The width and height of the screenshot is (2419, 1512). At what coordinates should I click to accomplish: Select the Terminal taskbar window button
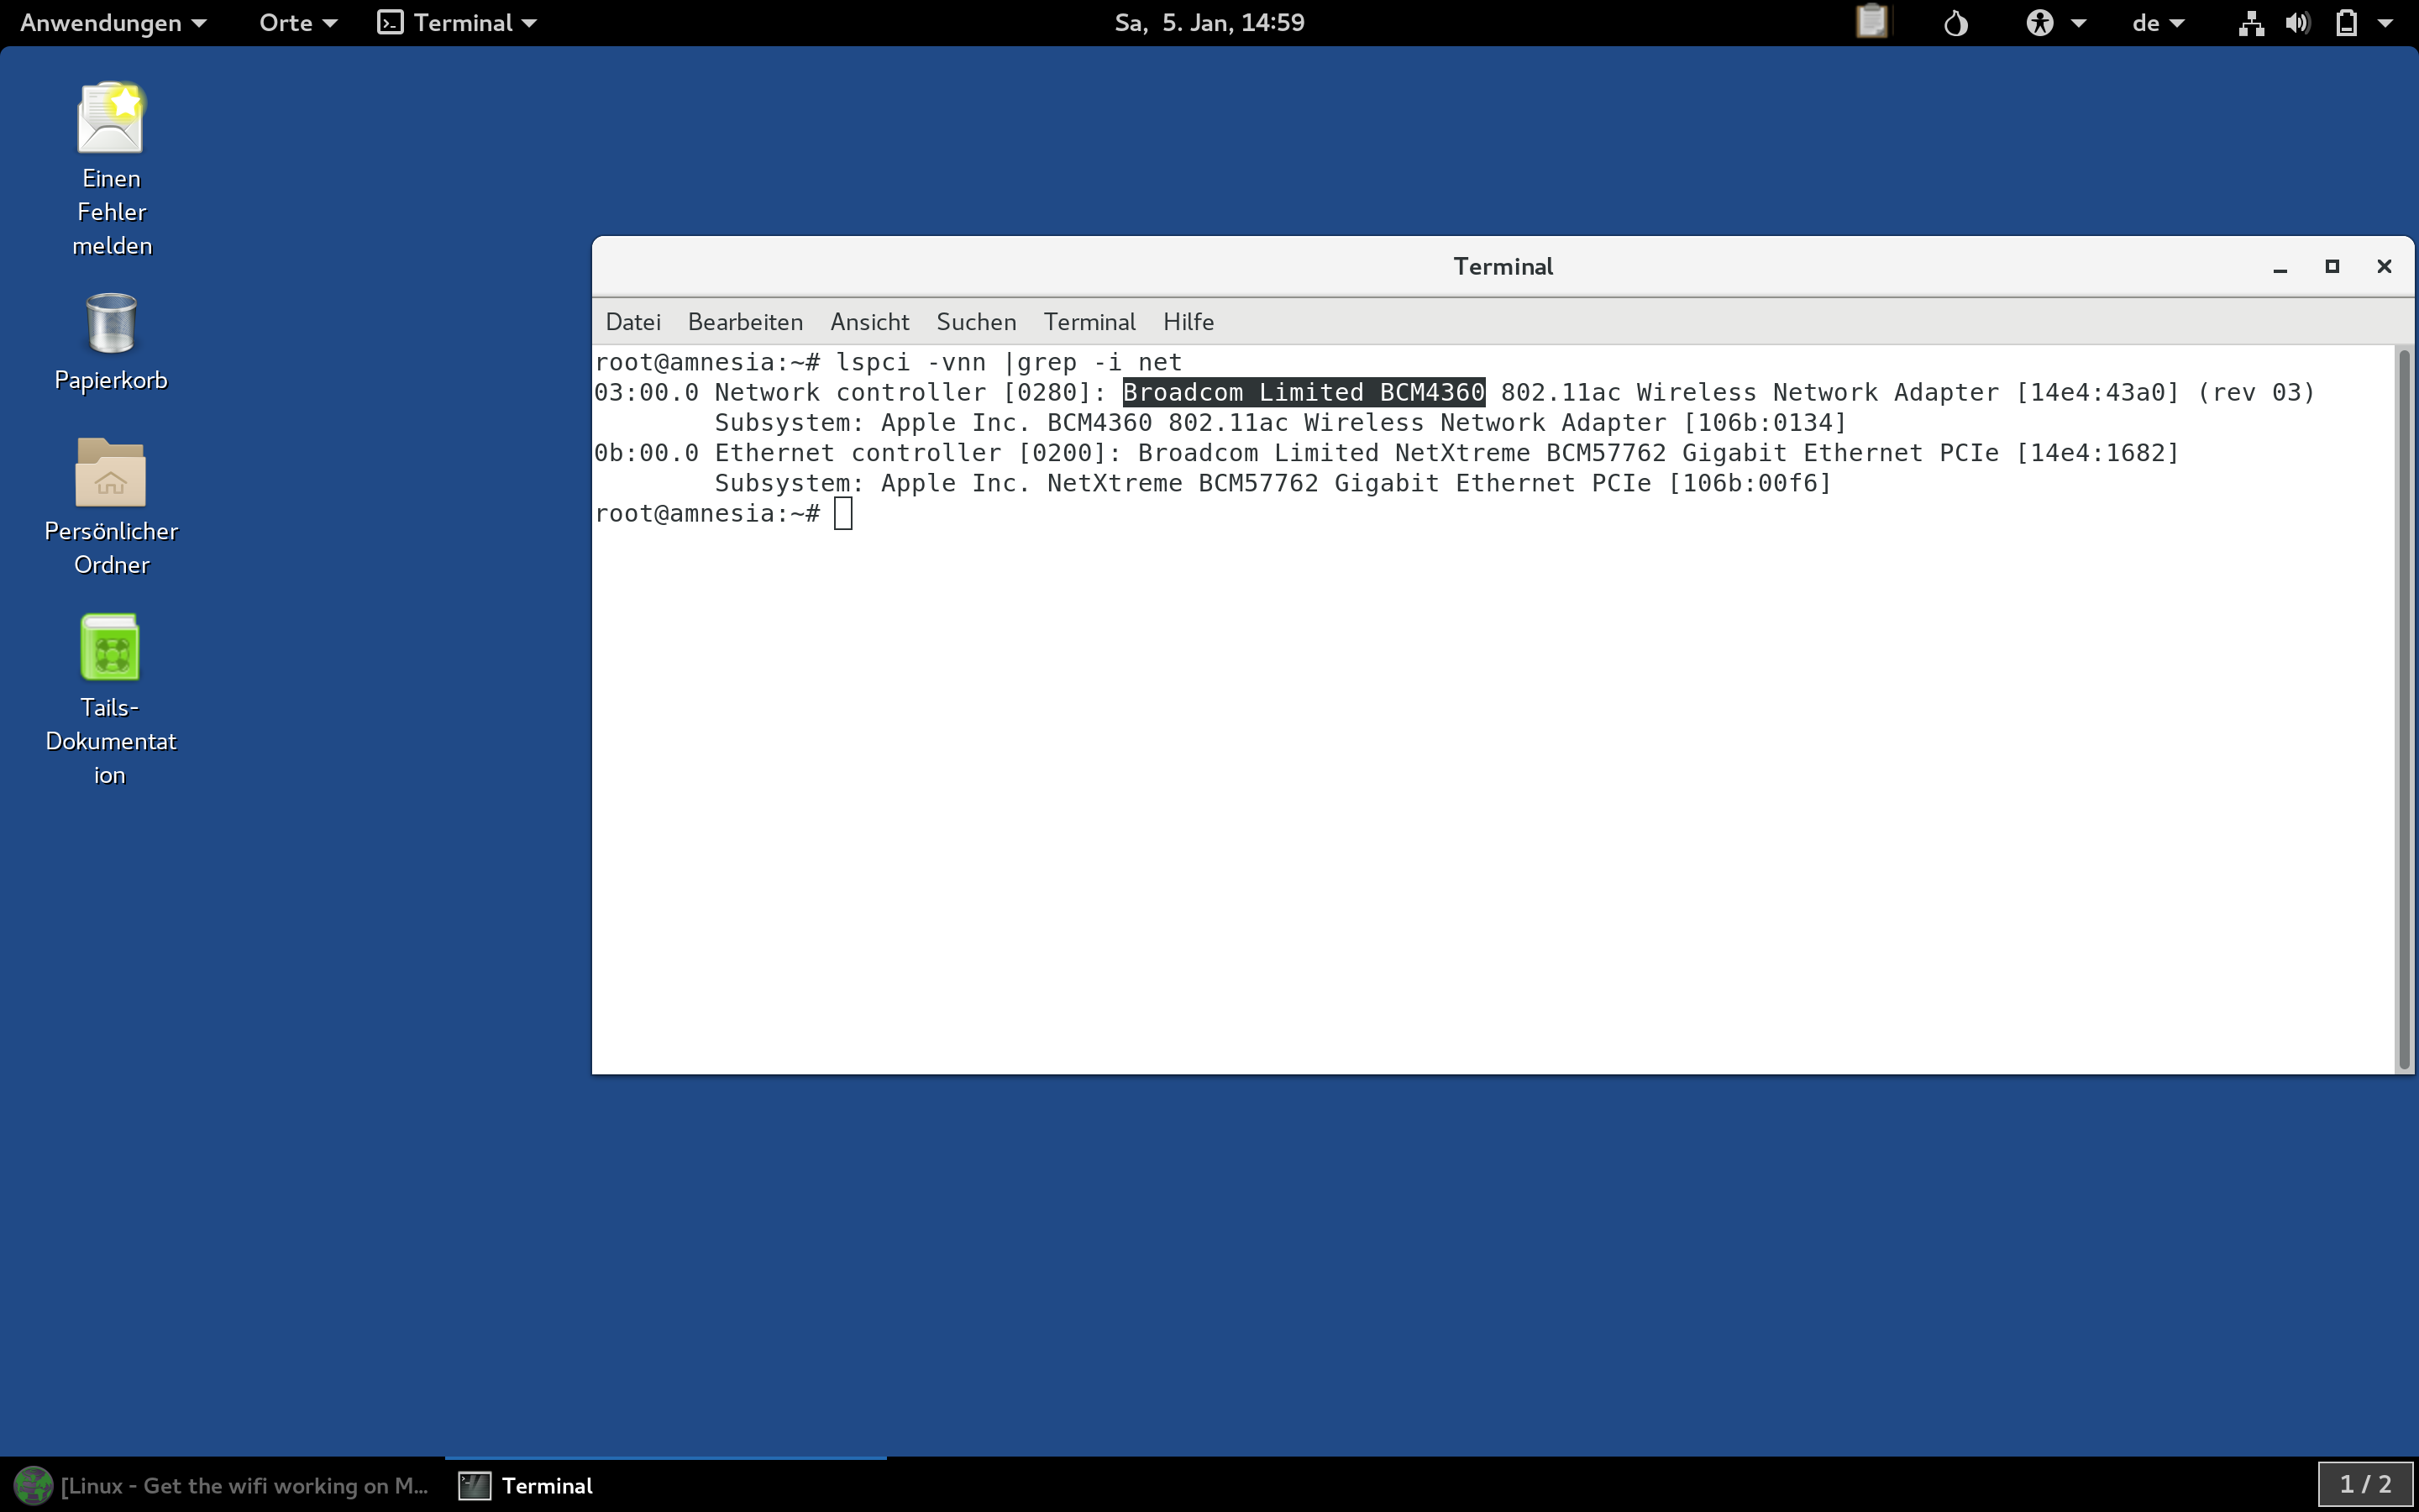(x=666, y=1485)
